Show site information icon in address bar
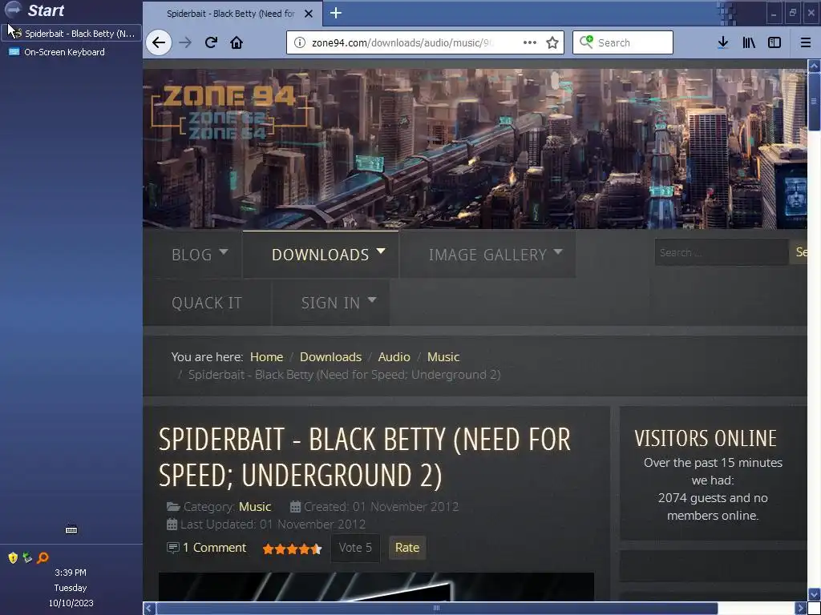The width and height of the screenshot is (821, 615). (x=300, y=42)
